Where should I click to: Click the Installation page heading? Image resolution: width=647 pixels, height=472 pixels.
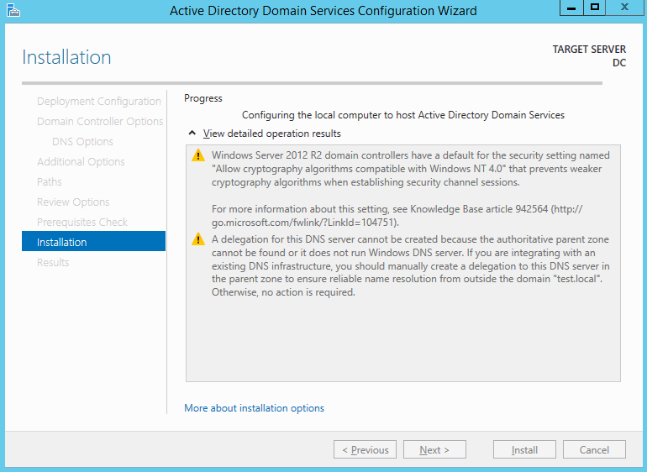tap(66, 57)
